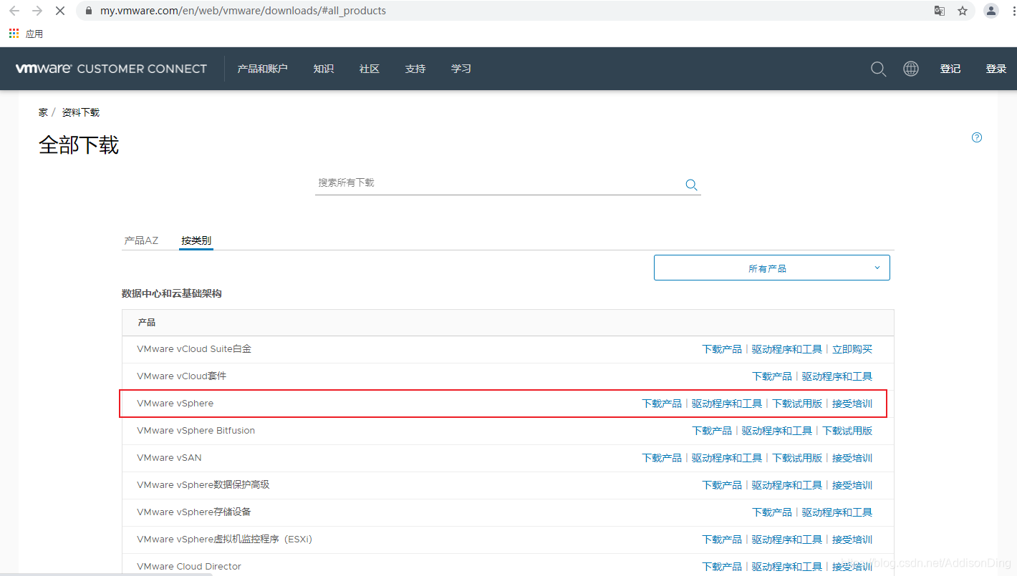Open the 产品和账户 menu
The height and width of the screenshot is (576, 1017).
click(262, 69)
